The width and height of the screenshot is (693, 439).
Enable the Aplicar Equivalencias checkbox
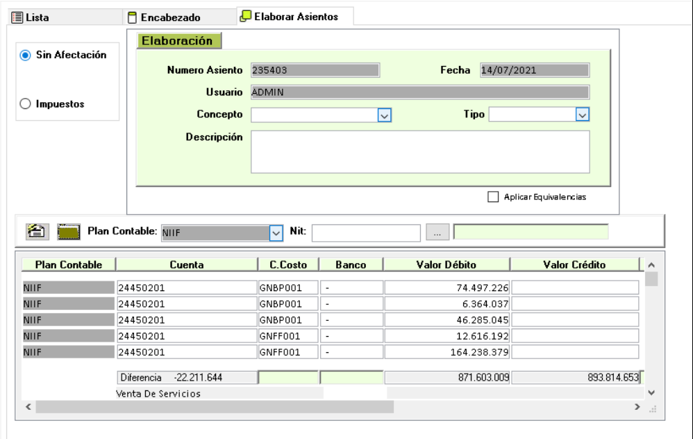[494, 197]
